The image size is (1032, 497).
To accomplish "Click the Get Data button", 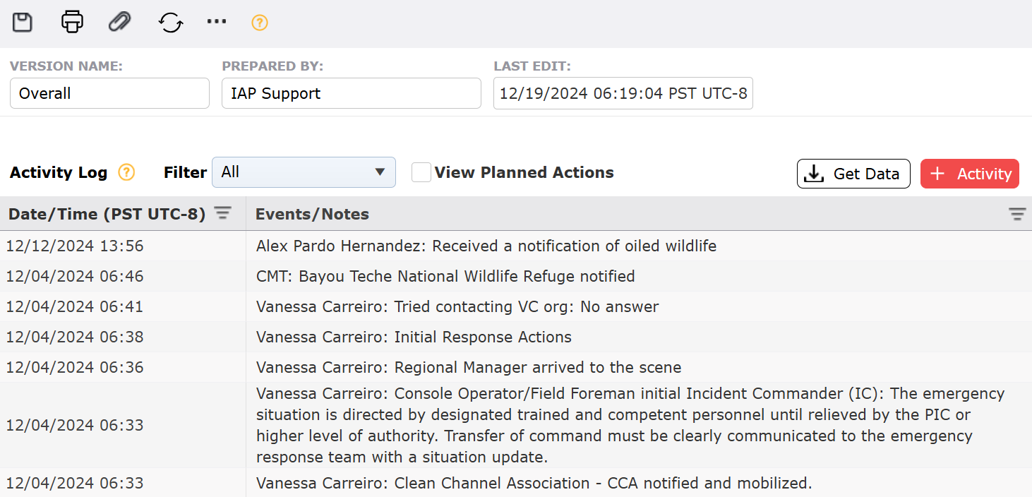I will 853,174.
